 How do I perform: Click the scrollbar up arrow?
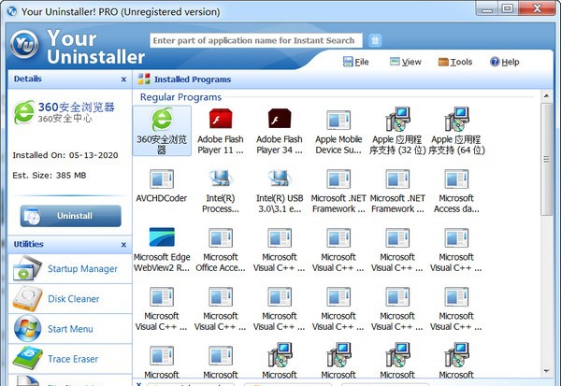pyautogui.click(x=546, y=96)
